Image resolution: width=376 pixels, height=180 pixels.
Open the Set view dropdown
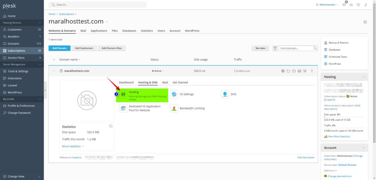260,48
